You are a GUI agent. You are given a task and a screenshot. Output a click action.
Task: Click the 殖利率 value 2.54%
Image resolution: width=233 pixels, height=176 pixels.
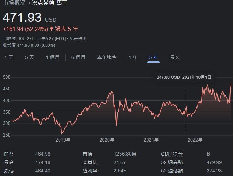point(120,171)
